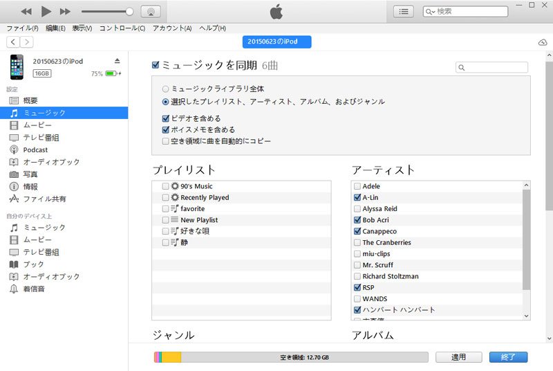Image resolution: width=553 pixels, height=371 pixels.
Task: Check the 好きな唄 playlist
Action: click(165, 231)
